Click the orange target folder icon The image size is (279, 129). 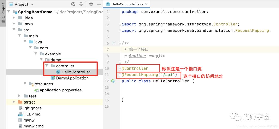[20, 102]
